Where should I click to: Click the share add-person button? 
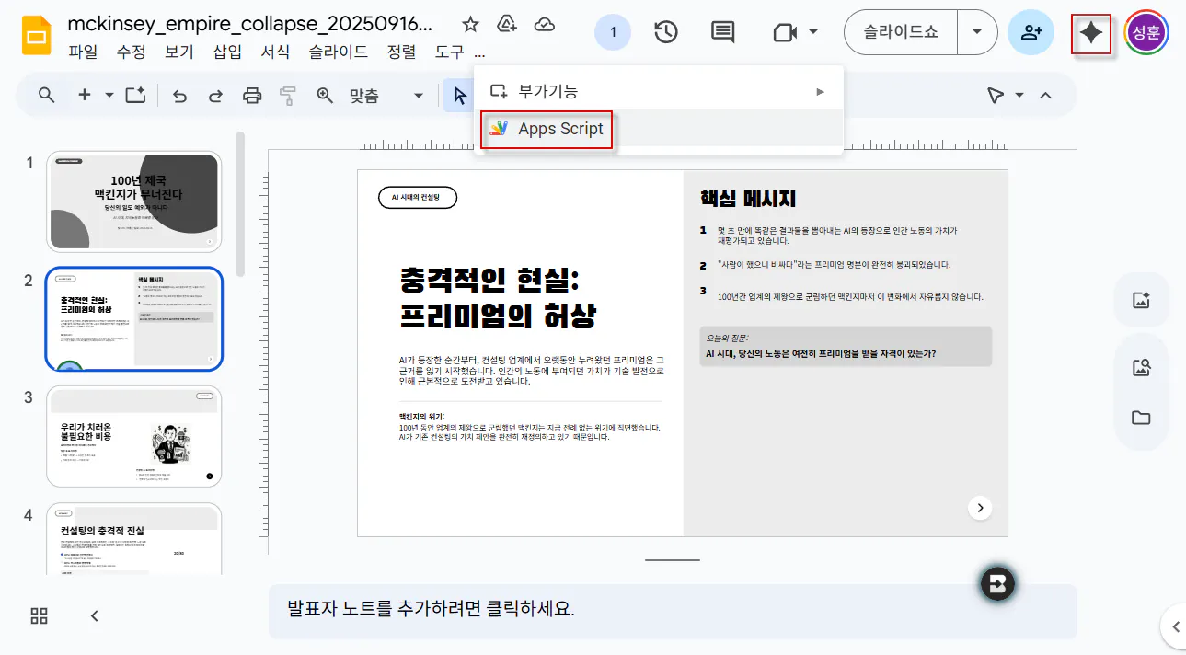pos(1032,32)
